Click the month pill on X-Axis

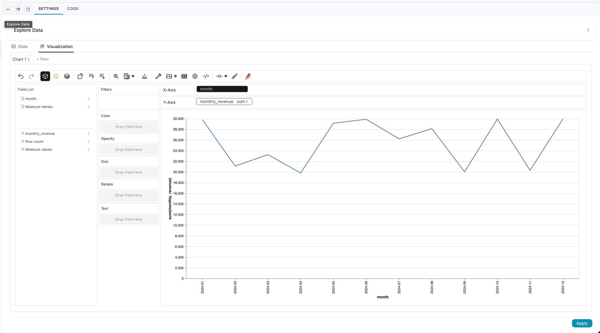point(222,89)
